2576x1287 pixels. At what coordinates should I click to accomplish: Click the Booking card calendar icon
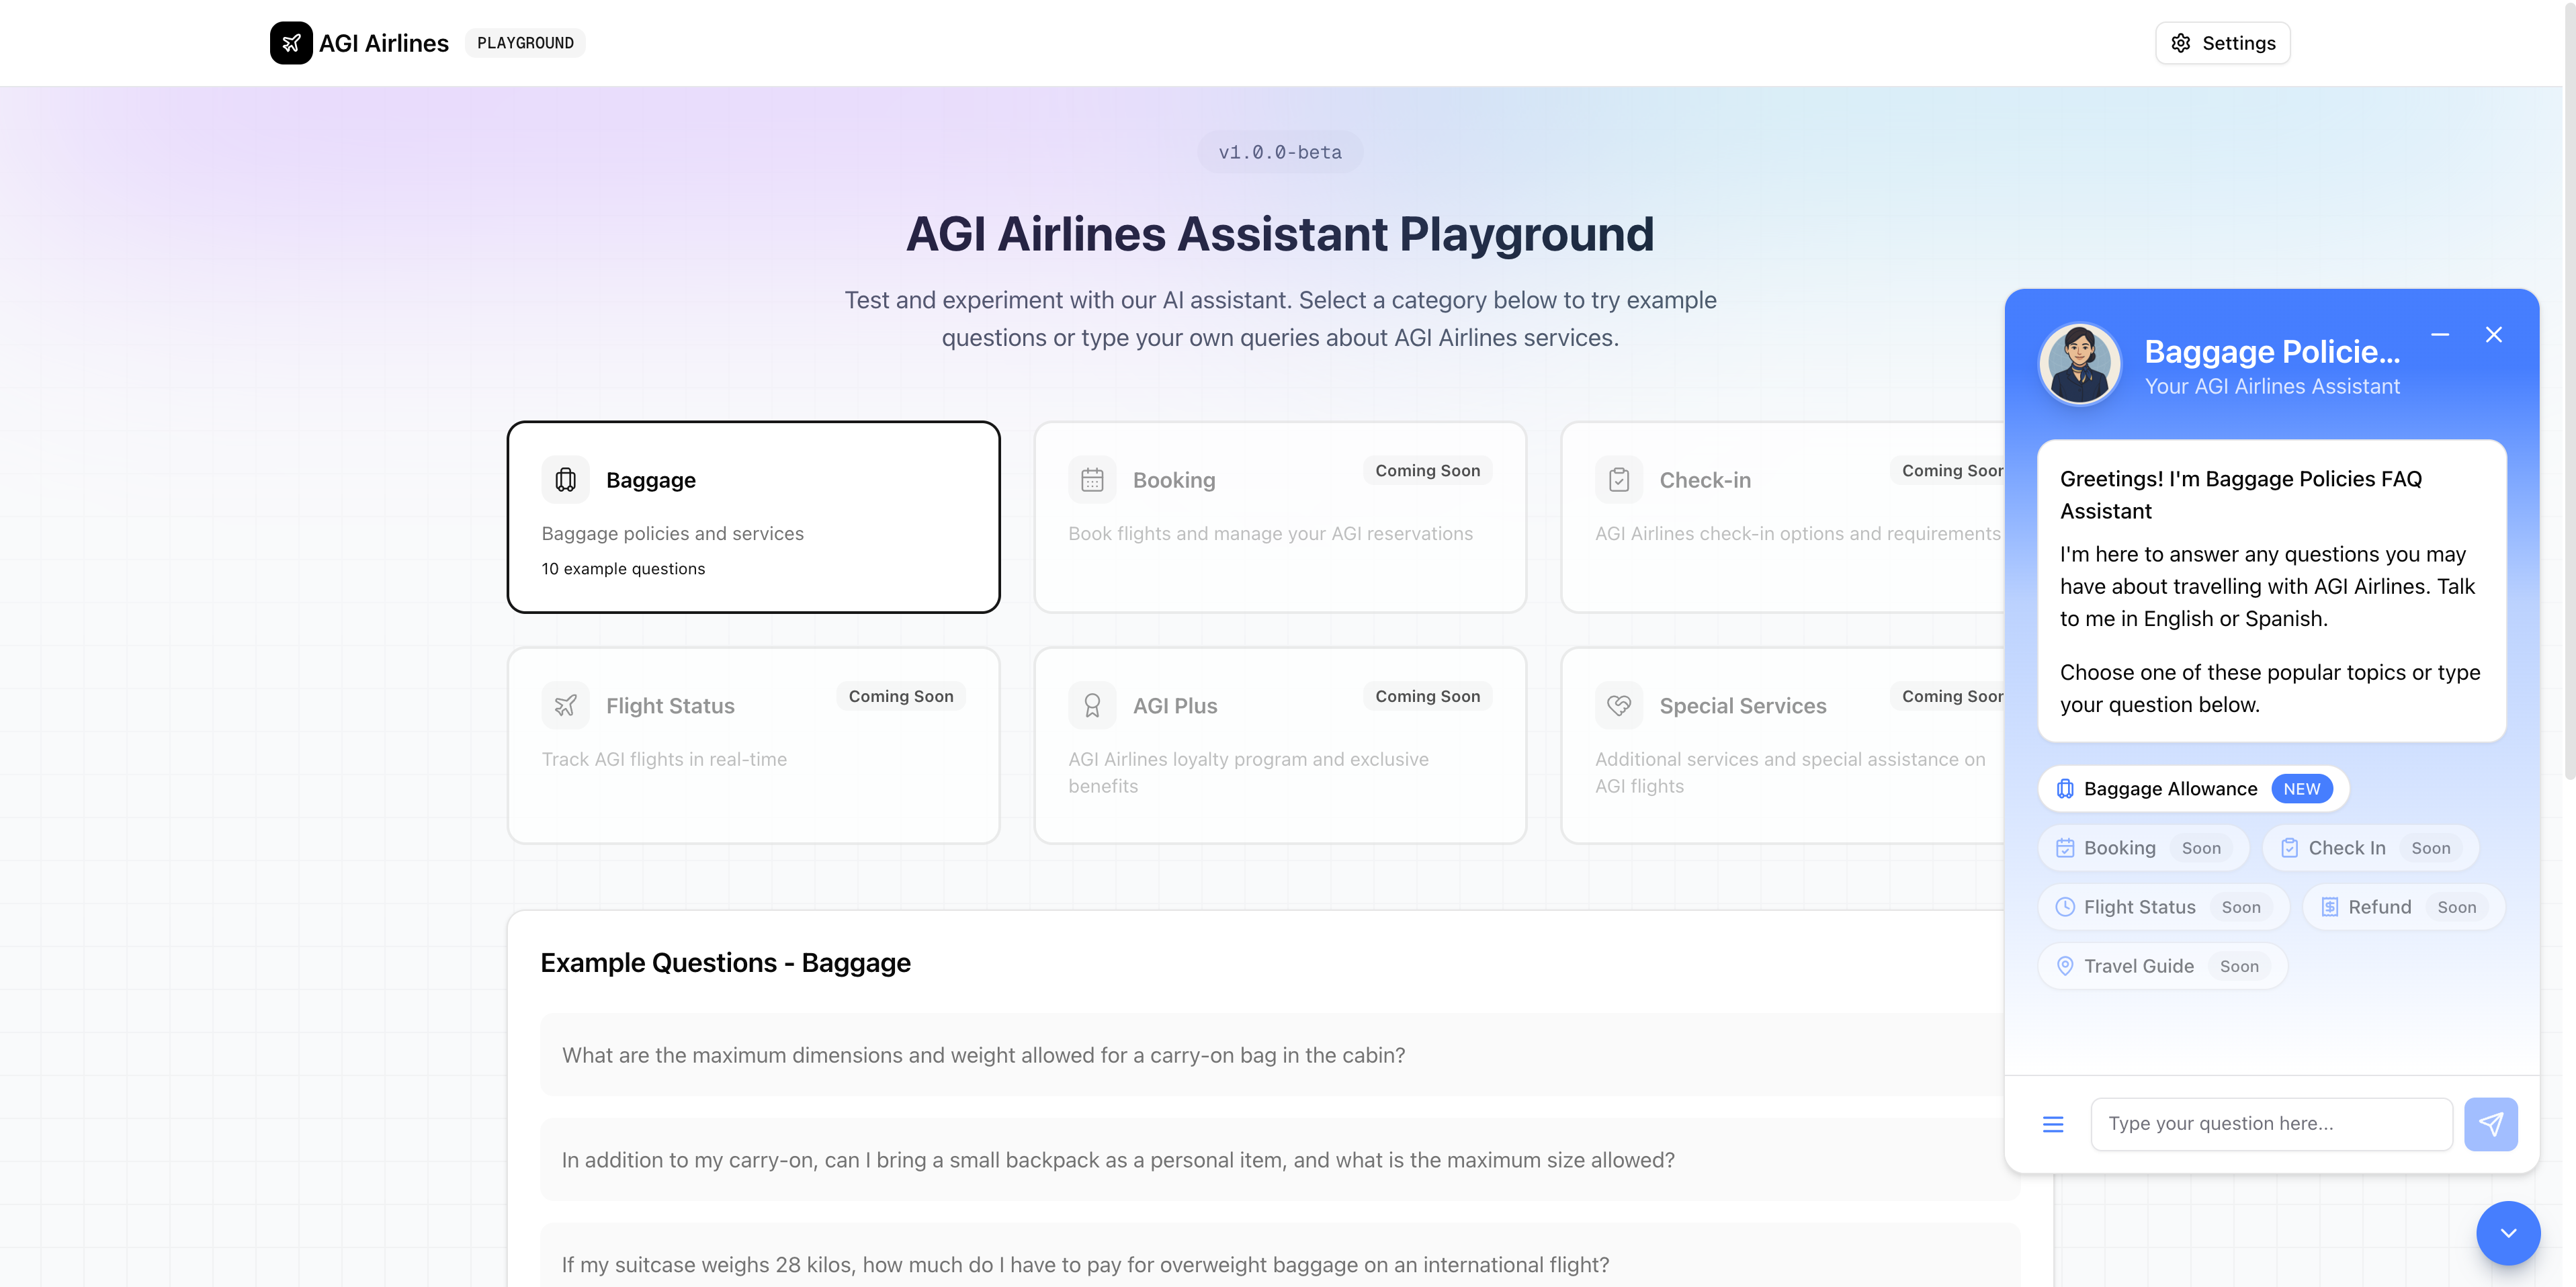click(x=1092, y=480)
